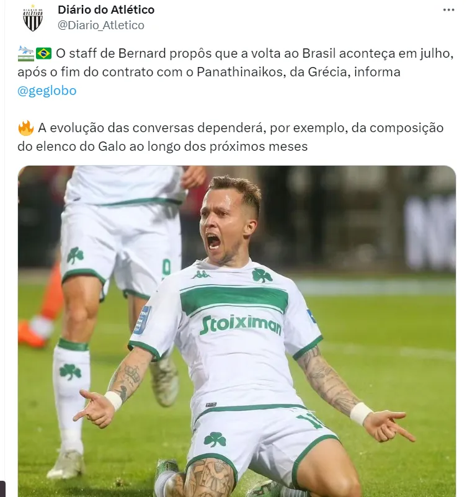The image size is (467, 497).
Task: Follow the @geglobo mention link
Action: click(x=47, y=91)
